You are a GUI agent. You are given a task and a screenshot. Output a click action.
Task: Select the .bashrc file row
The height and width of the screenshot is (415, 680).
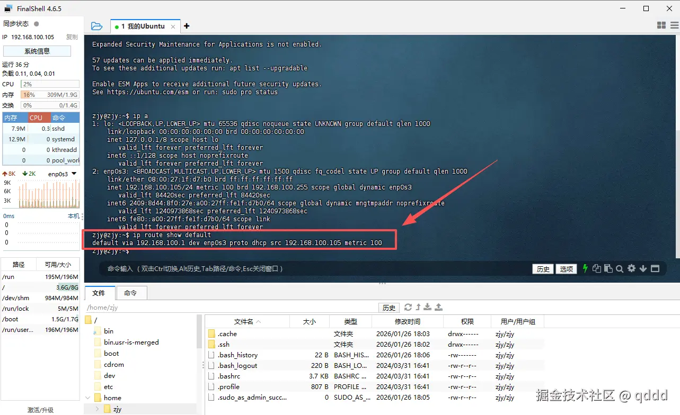tap(374, 376)
